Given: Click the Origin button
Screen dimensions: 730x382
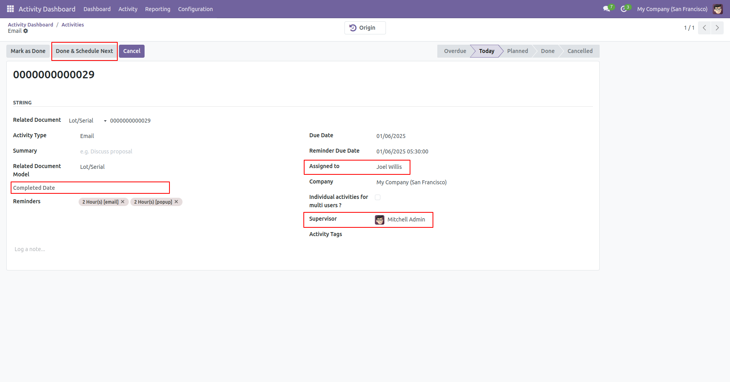Looking at the screenshot, I should tap(365, 28).
